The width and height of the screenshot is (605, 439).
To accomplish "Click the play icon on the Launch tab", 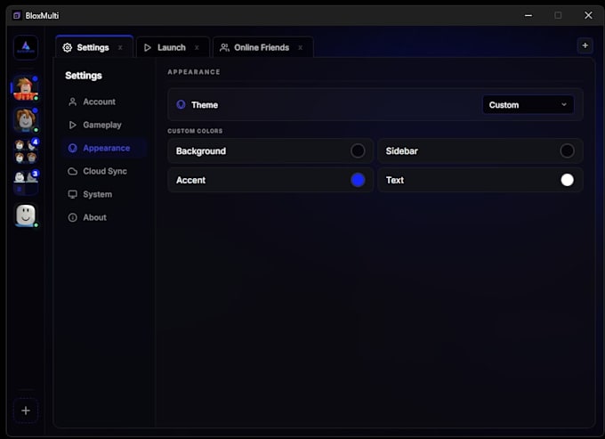I will pyautogui.click(x=148, y=47).
